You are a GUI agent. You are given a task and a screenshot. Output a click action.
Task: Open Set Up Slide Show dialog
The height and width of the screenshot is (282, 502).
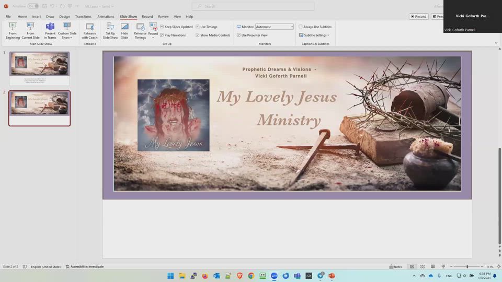tap(110, 30)
